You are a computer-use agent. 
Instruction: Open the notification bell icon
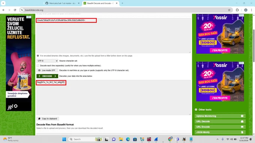(250, 139)
